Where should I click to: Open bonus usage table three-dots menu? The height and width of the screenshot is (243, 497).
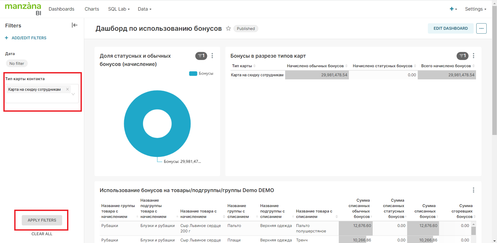point(473,190)
